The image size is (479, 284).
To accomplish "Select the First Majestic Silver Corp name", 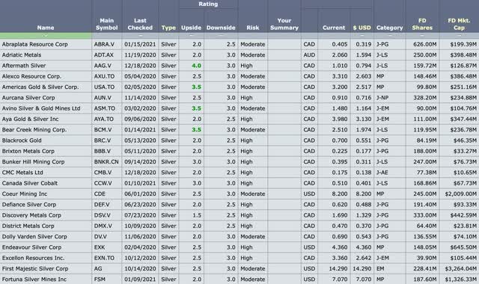I will point(35,268).
